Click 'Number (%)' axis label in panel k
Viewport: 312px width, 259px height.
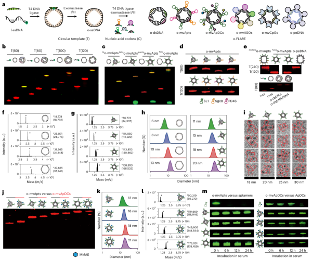99,220
